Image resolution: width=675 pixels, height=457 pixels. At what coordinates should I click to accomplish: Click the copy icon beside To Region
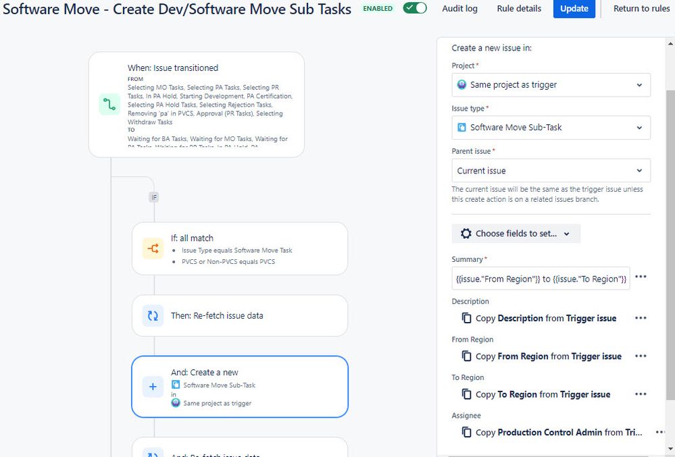click(x=466, y=394)
